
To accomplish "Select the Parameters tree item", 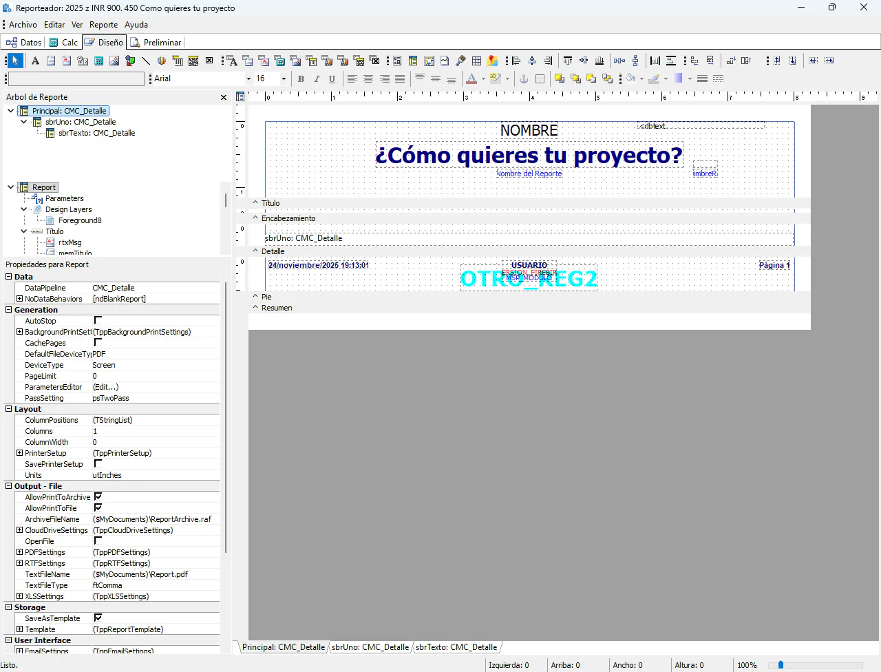I will (x=65, y=198).
